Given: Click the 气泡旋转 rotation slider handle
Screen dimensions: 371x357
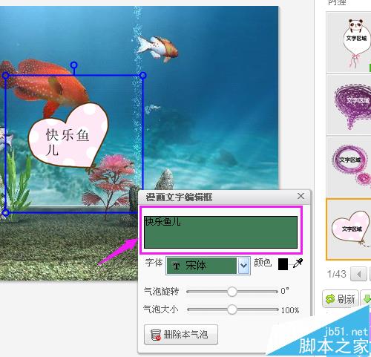Looking at the screenshot, I should (x=232, y=292).
